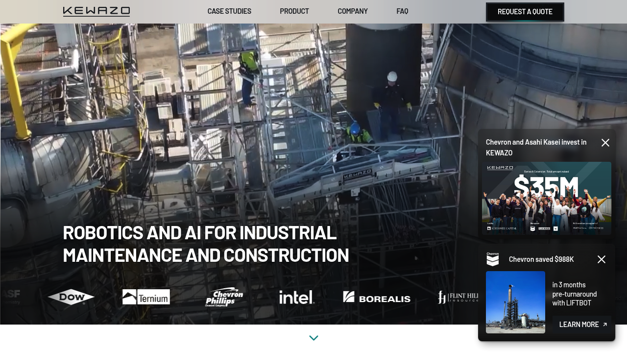Image resolution: width=627 pixels, height=353 pixels.
Task: Open the Case Studies menu item
Action: point(229,11)
